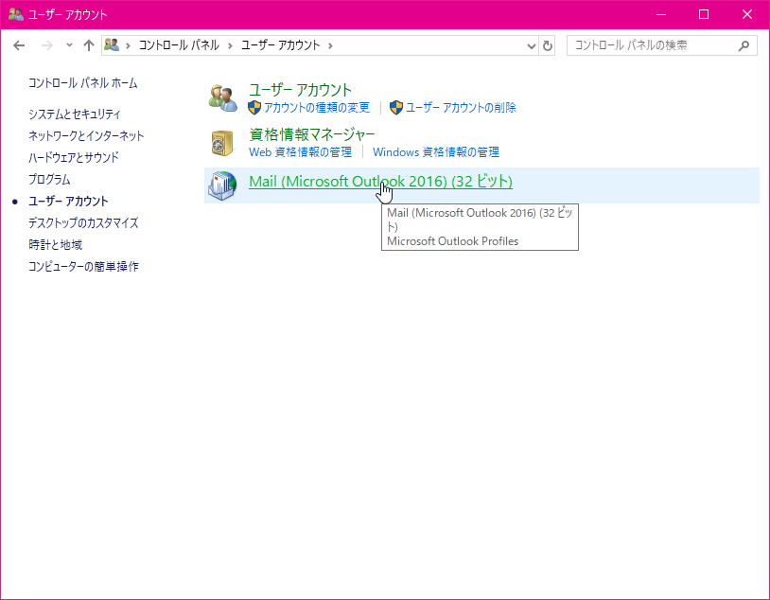Open システムとセキュリティ category
The width and height of the screenshot is (770, 600).
[x=74, y=114]
